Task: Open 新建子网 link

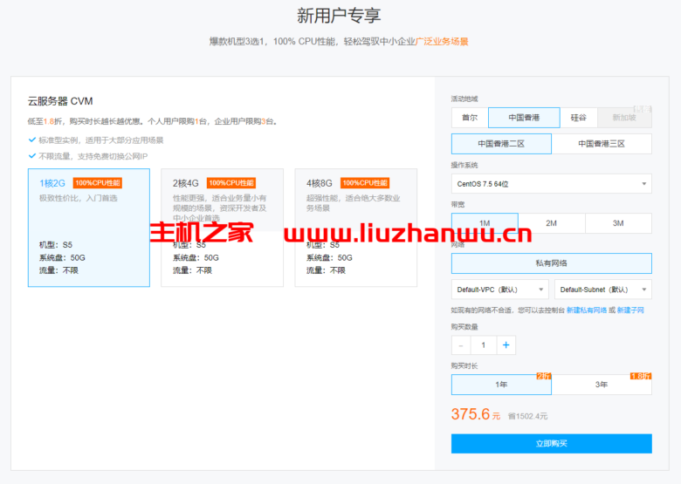Action: coord(630,310)
